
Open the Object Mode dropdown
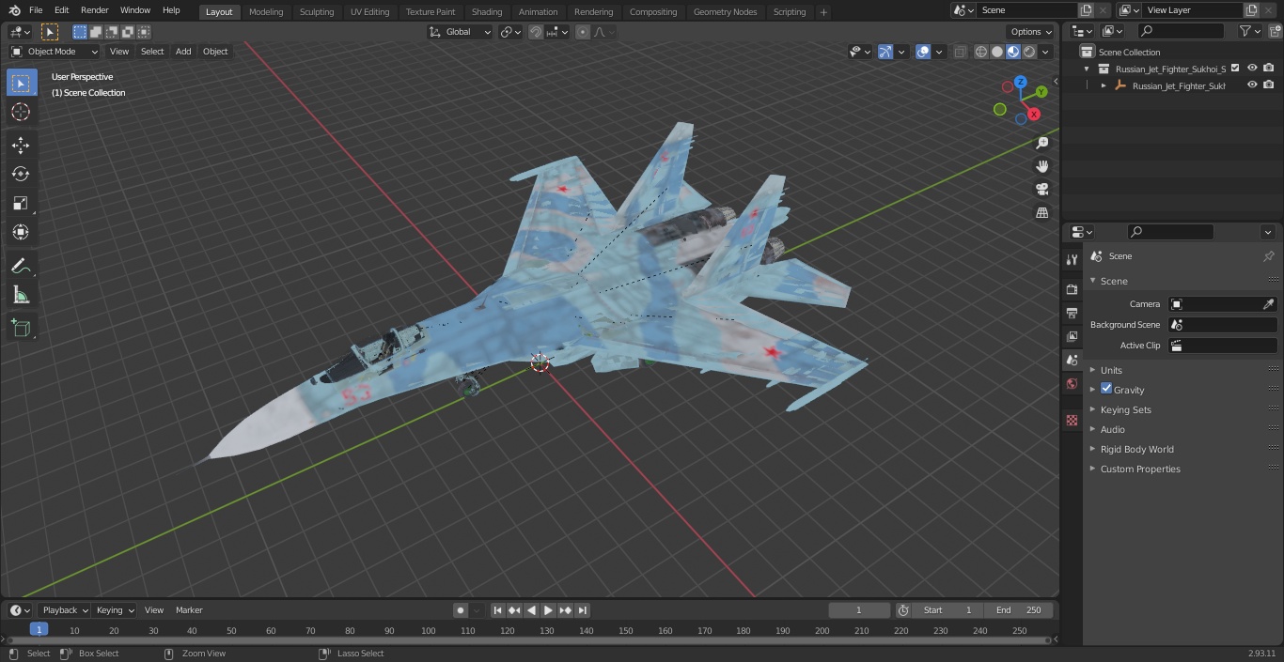(55, 52)
